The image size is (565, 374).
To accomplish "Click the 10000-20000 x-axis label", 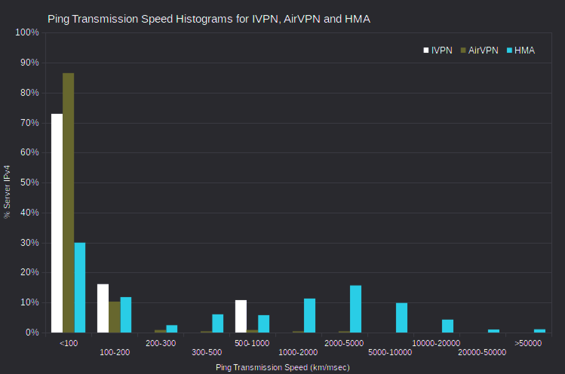I will click(436, 343).
